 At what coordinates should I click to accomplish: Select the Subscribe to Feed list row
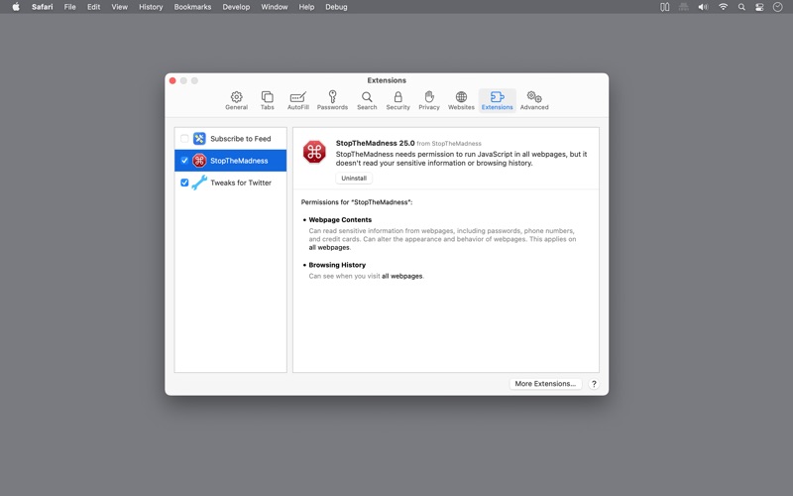click(231, 138)
